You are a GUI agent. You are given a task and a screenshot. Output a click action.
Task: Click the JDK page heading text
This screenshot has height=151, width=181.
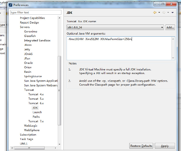tap(69, 13)
